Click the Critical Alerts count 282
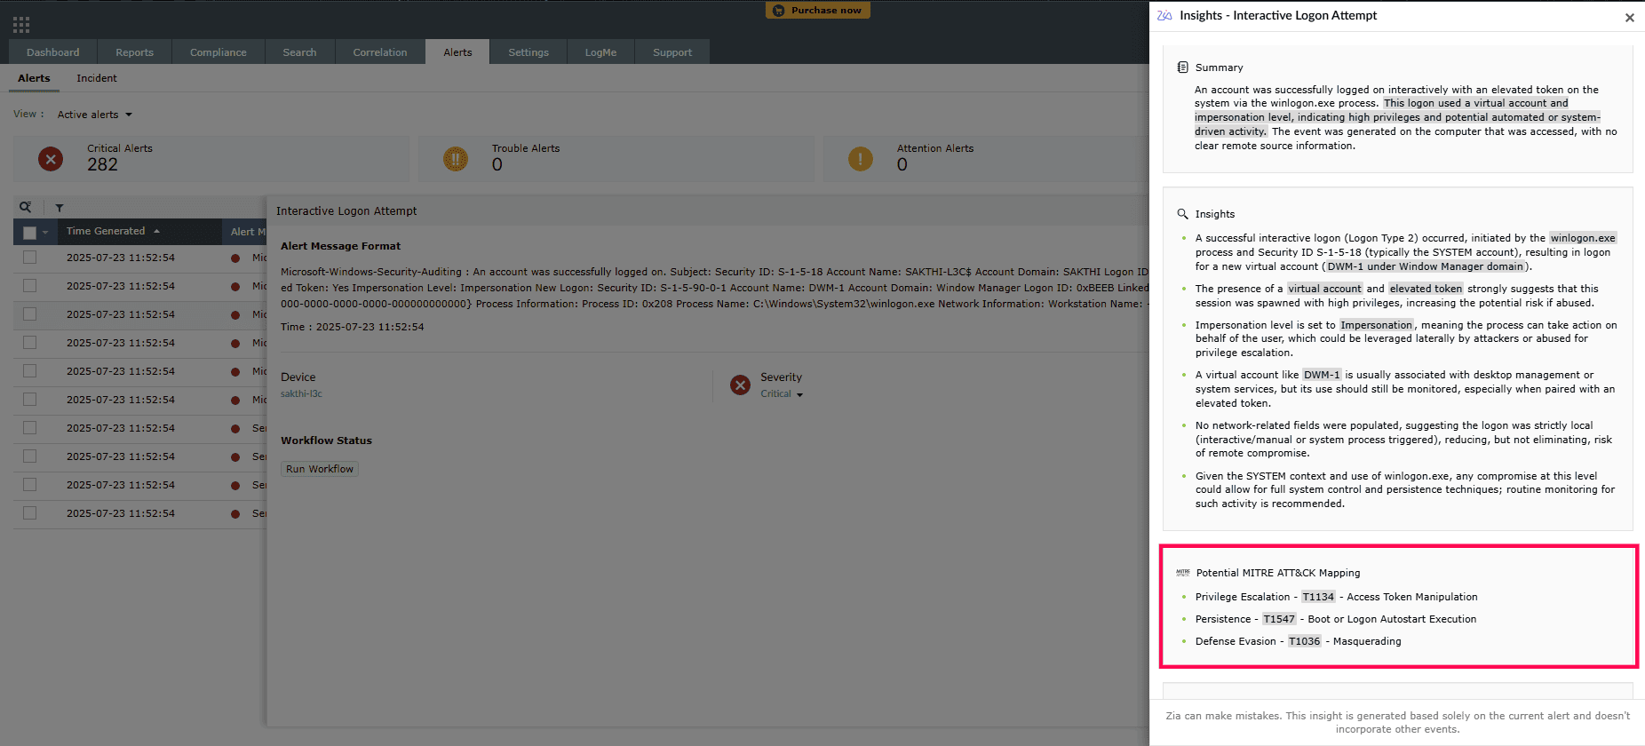 point(103,164)
